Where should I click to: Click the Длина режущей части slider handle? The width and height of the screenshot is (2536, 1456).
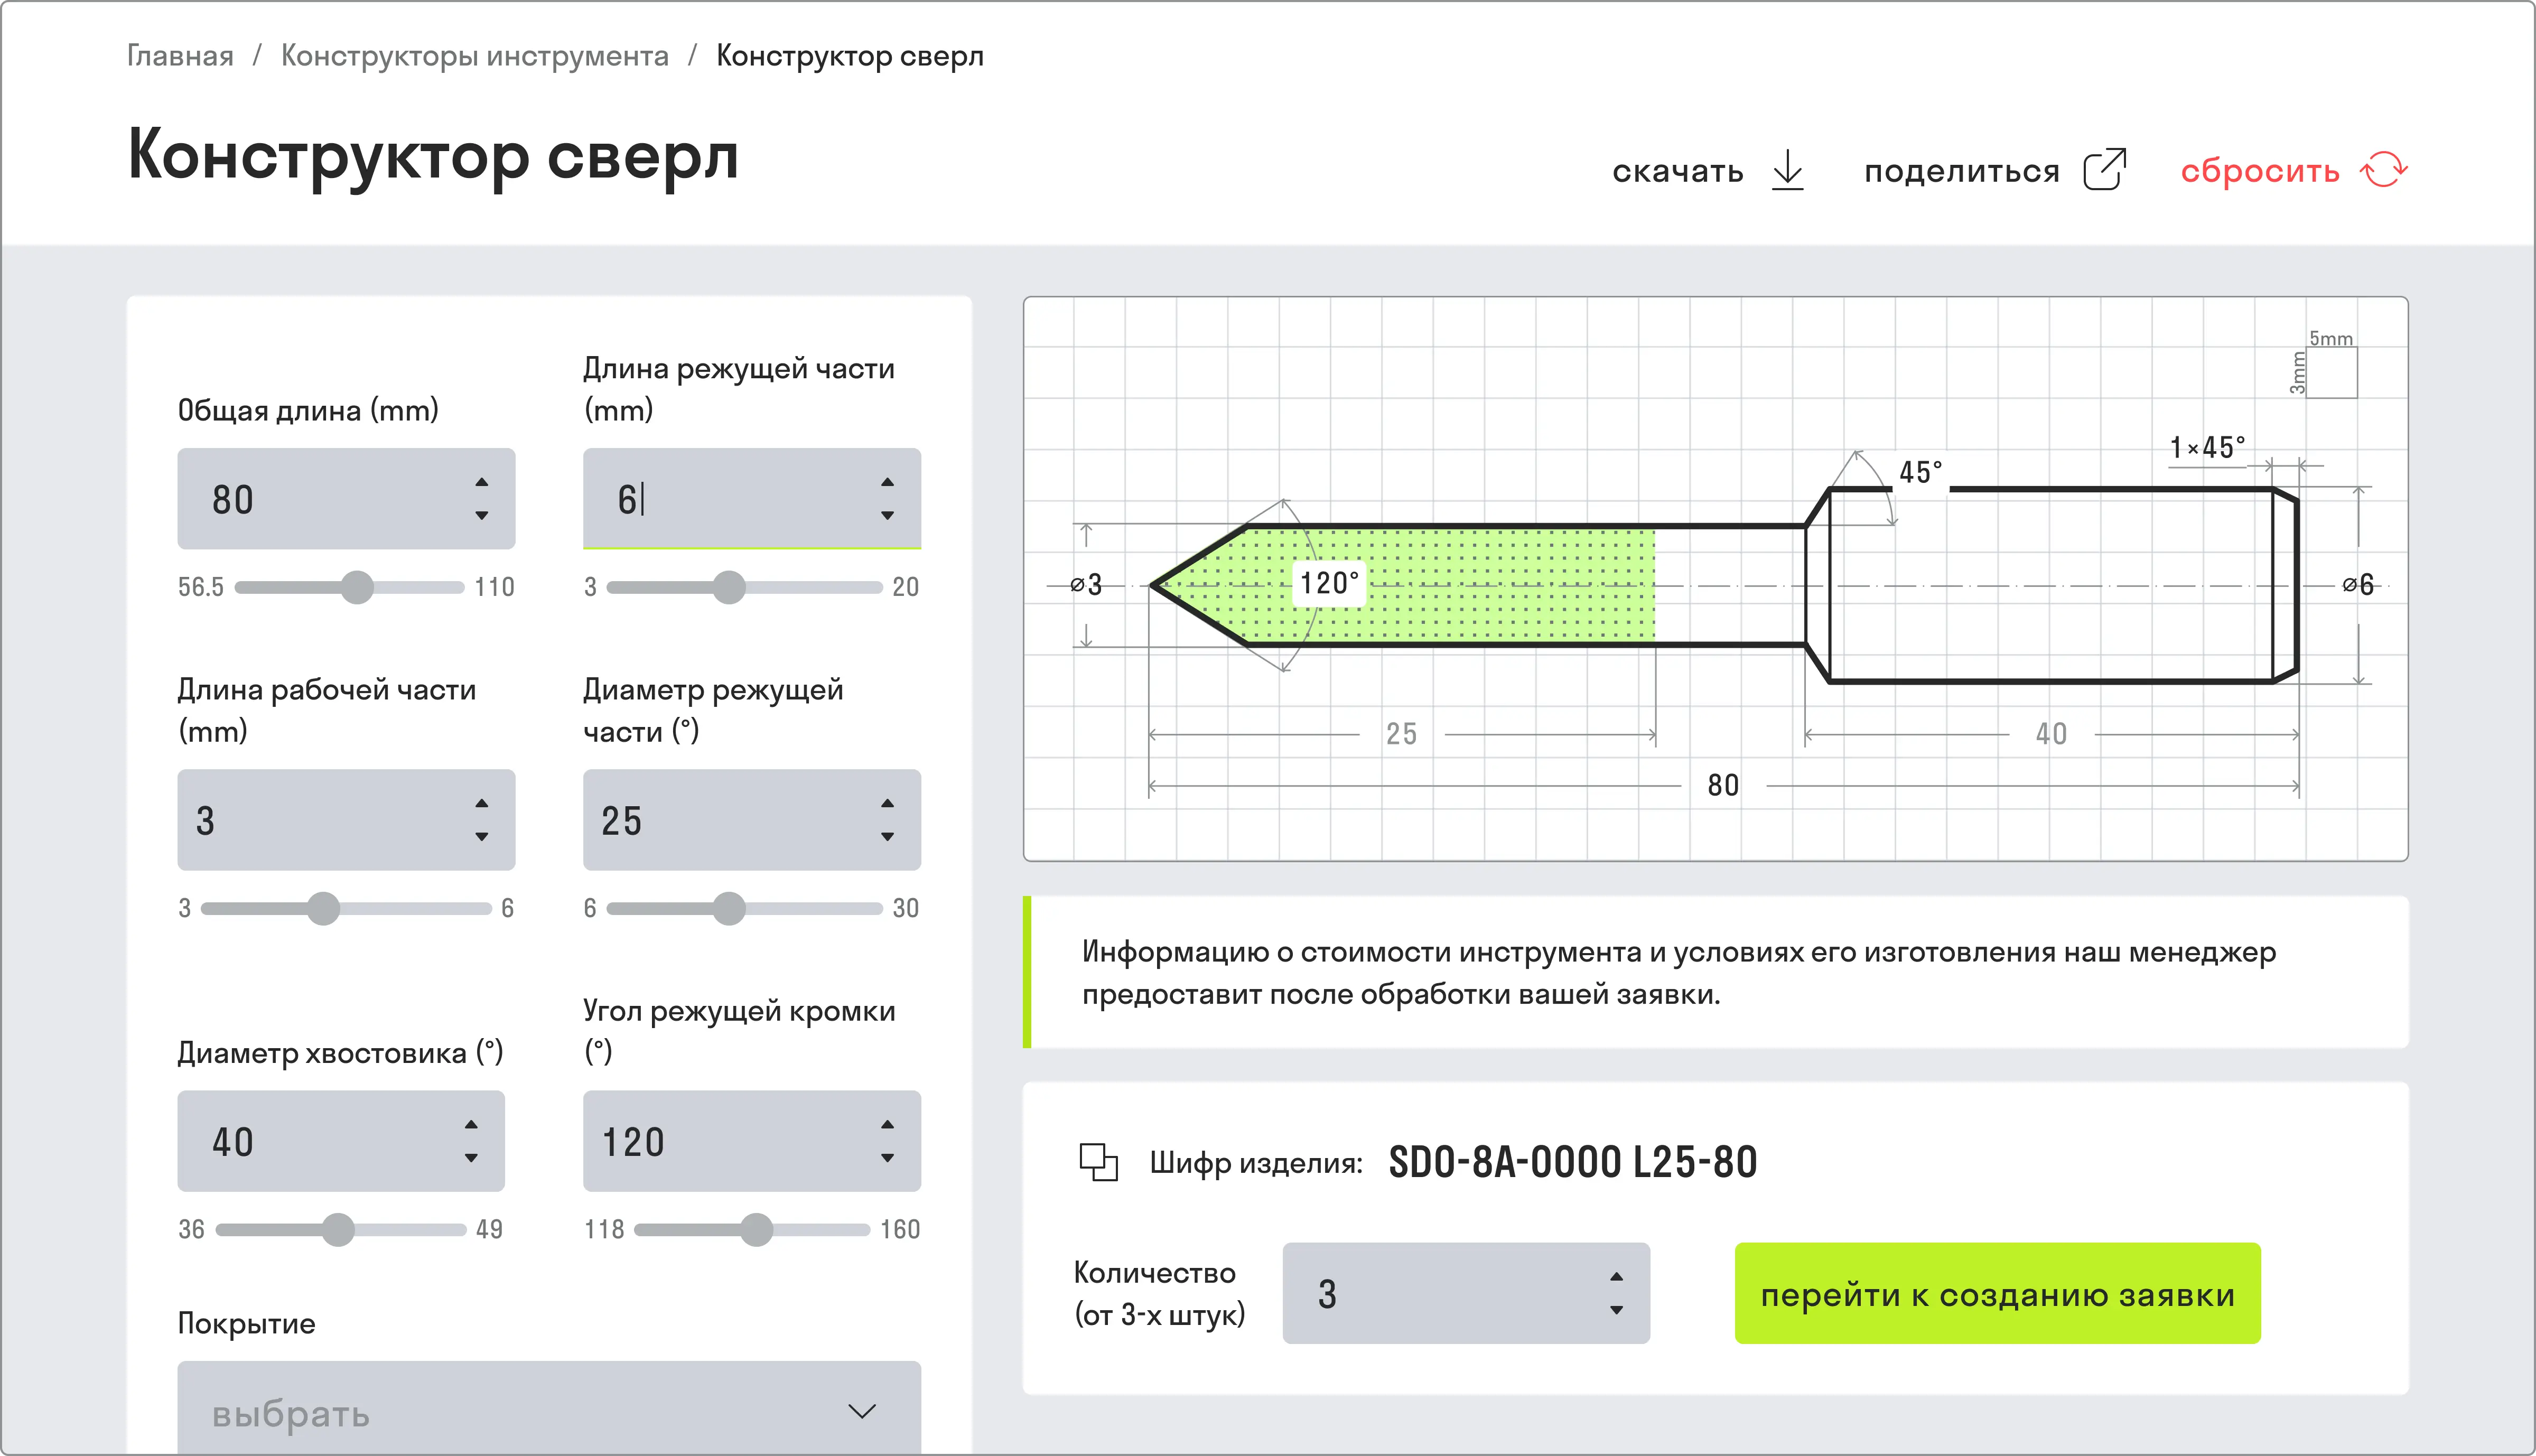729,587
